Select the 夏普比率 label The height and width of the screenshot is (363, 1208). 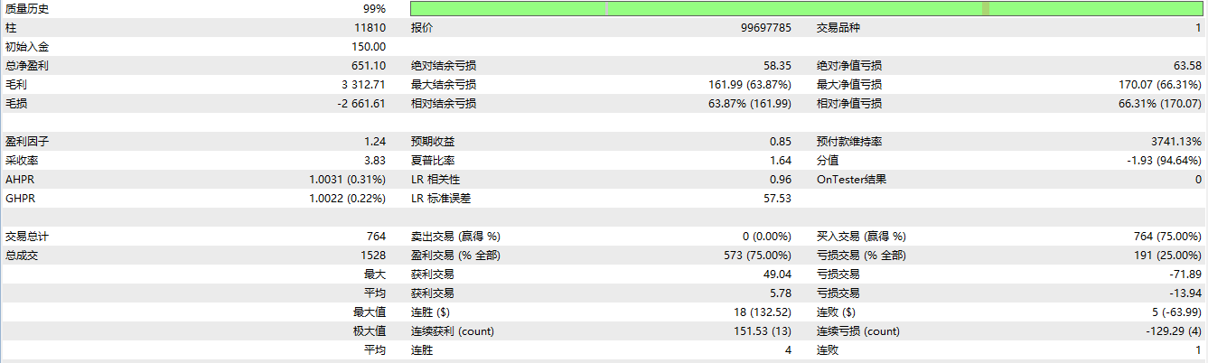point(433,161)
